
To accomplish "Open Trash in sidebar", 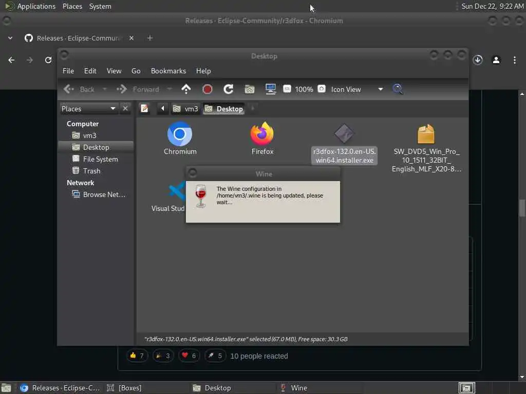I will pos(96,171).
